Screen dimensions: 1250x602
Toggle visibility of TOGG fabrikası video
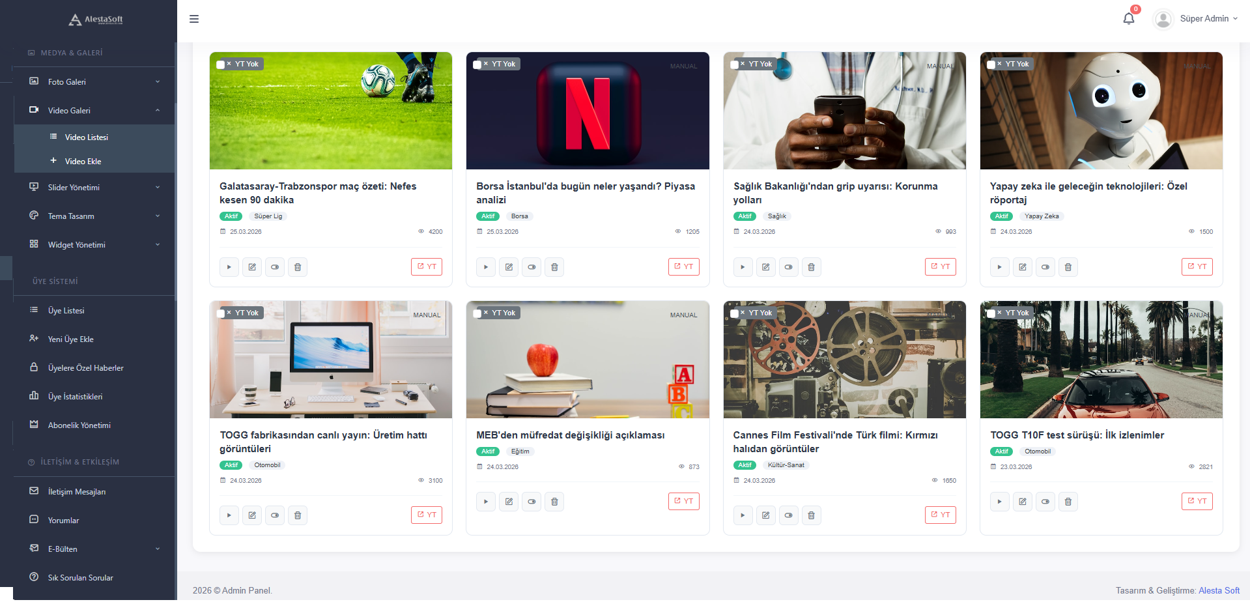275,515
